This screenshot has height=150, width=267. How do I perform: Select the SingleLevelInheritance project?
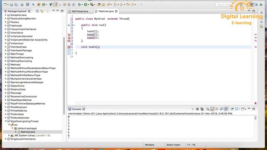pos(23,139)
